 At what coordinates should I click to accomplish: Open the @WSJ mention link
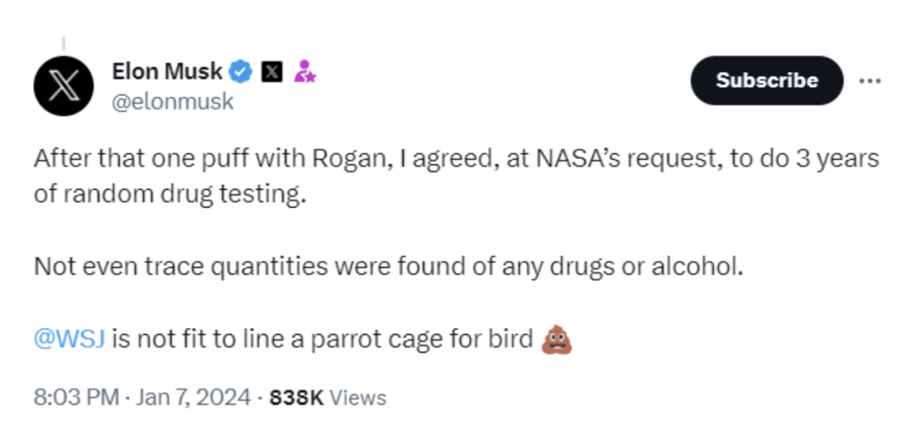point(70,339)
